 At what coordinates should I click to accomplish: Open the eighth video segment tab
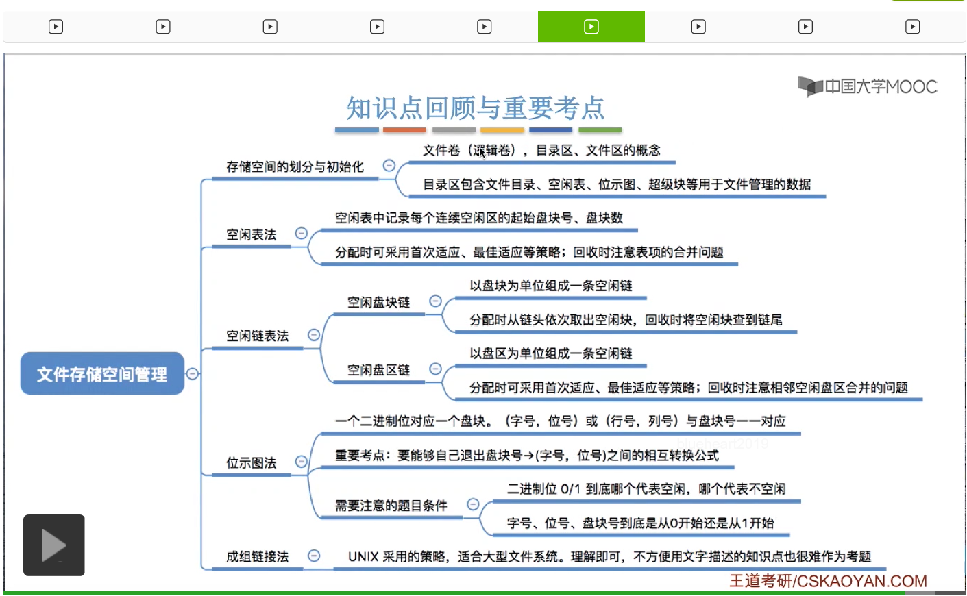(x=805, y=27)
